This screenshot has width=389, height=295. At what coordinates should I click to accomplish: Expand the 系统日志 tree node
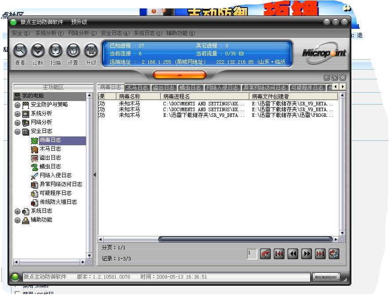pyautogui.click(x=17, y=212)
